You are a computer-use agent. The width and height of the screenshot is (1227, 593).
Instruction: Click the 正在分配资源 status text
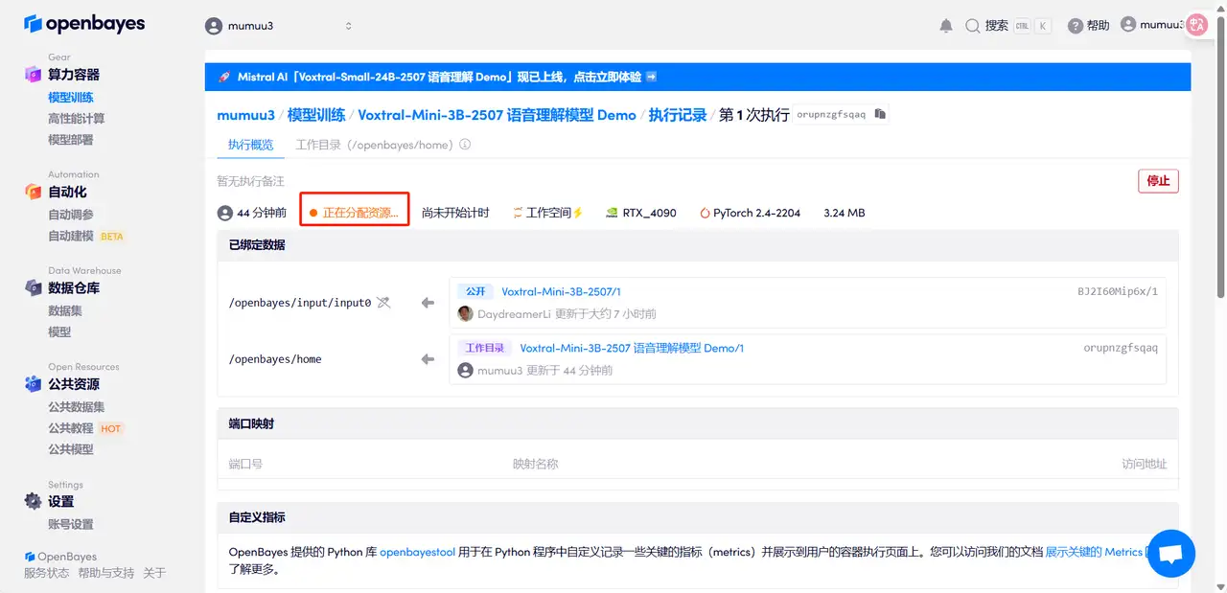pyautogui.click(x=360, y=213)
